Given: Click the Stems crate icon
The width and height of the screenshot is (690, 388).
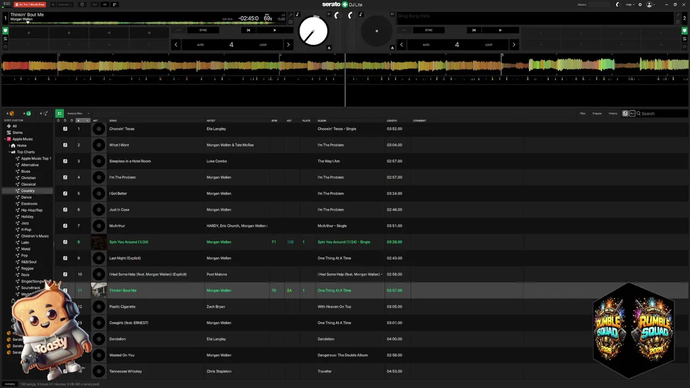Looking at the screenshot, I should [x=9, y=133].
